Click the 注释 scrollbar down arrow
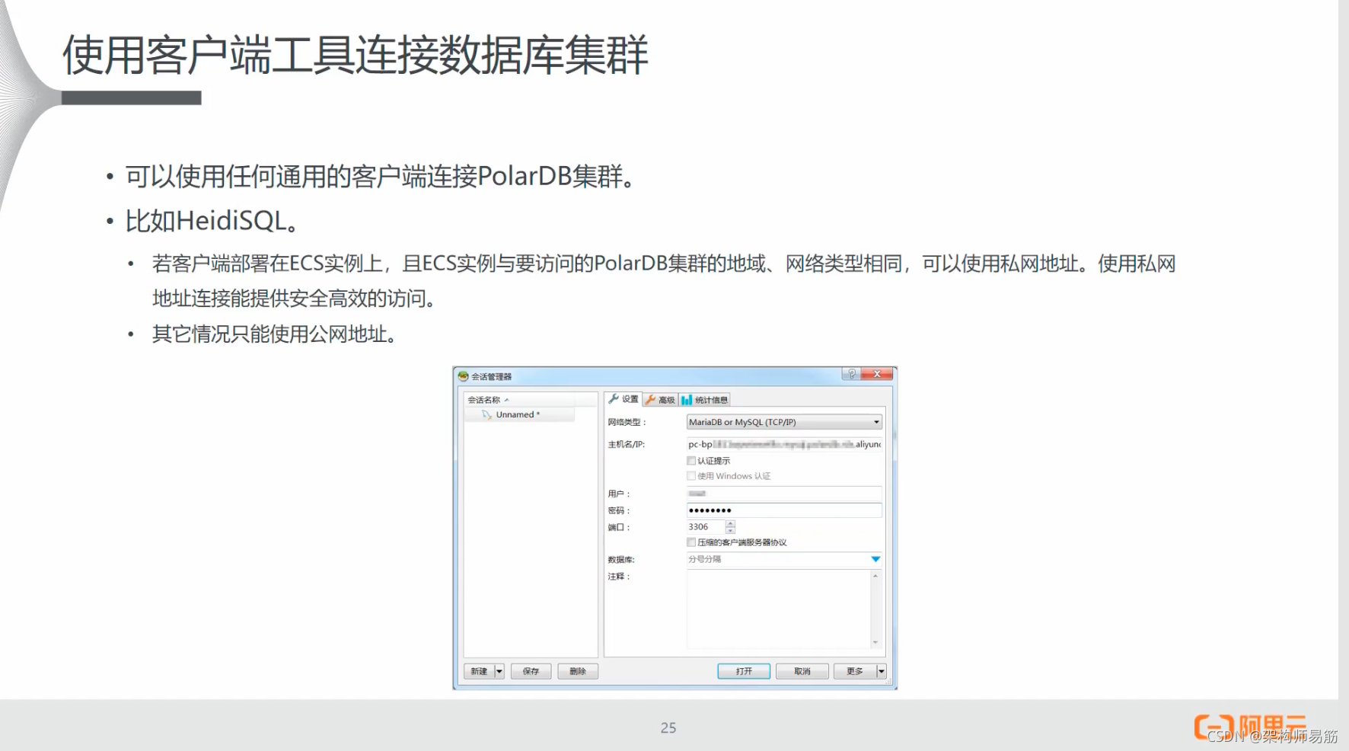This screenshot has width=1349, height=751. coord(875,643)
